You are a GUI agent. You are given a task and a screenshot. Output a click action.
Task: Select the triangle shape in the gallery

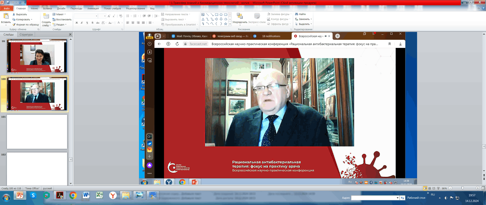tap(203, 19)
